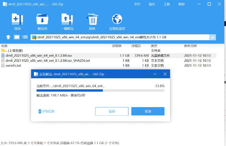The width and height of the screenshot is (226, 146).
Task: Click the 暂停 (Pause) button
Action: click(112, 111)
